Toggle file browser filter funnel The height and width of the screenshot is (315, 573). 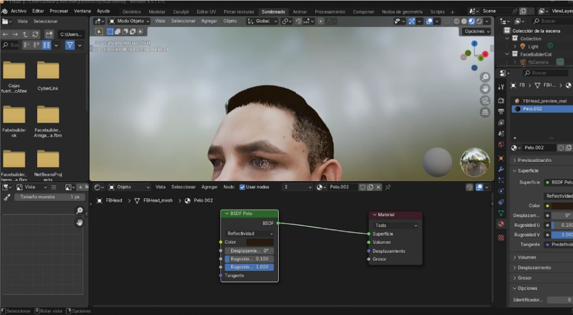coord(70,45)
